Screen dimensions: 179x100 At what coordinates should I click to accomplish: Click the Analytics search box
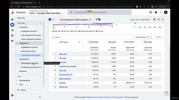(x=100, y=12)
